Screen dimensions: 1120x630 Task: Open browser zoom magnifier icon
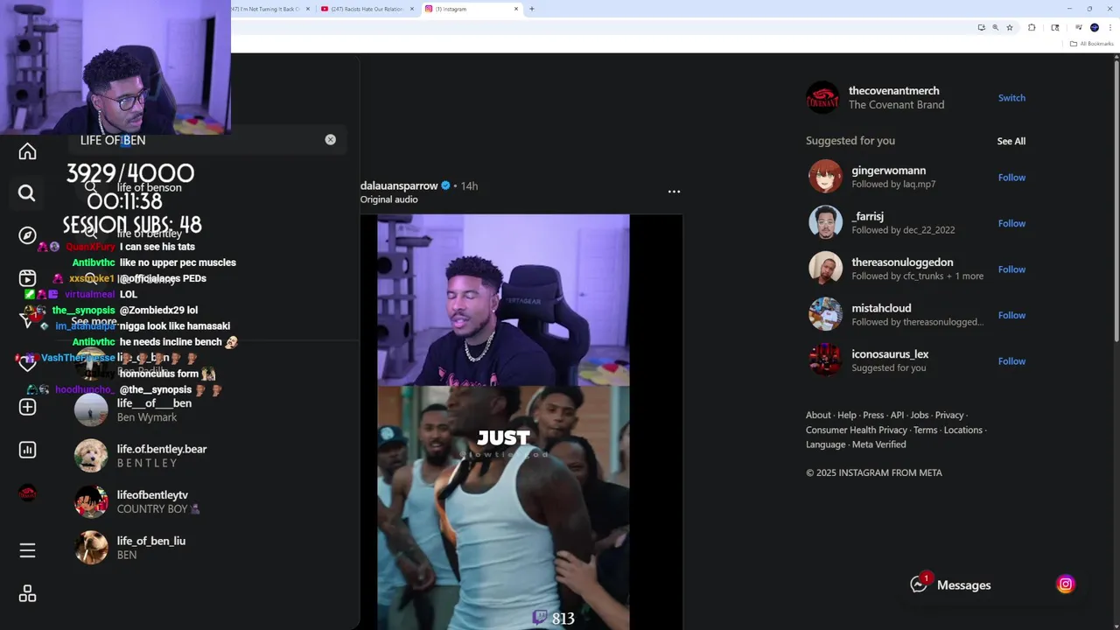pos(995,28)
